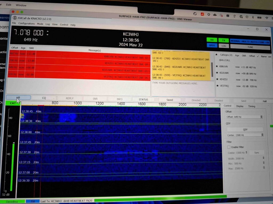Click the battery icon in macOS menu bar

pos(259,18)
